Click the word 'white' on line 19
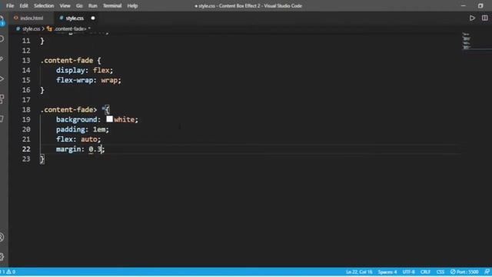This screenshot has width=492, height=277. pyautogui.click(x=124, y=120)
